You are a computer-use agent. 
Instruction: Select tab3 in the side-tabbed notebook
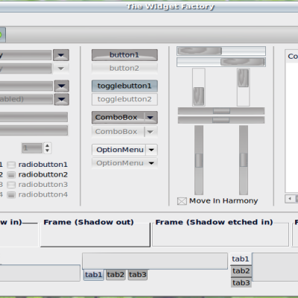241,282
